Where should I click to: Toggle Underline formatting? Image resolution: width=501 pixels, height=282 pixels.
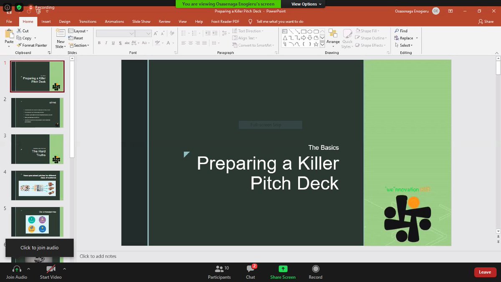[113, 43]
